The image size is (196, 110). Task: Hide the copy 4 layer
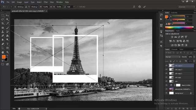(x=166, y=65)
